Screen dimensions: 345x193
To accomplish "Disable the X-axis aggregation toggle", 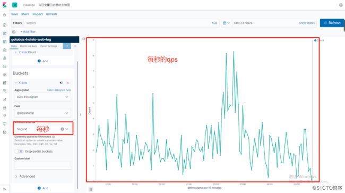I will click(x=62, y=82).
